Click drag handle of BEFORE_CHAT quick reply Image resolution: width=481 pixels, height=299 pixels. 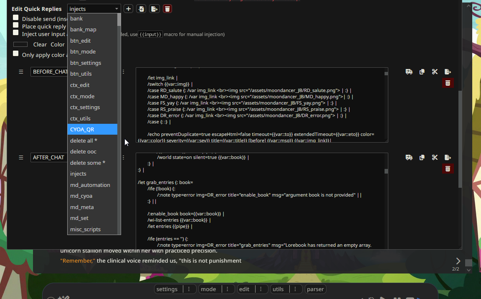point(21,72)
